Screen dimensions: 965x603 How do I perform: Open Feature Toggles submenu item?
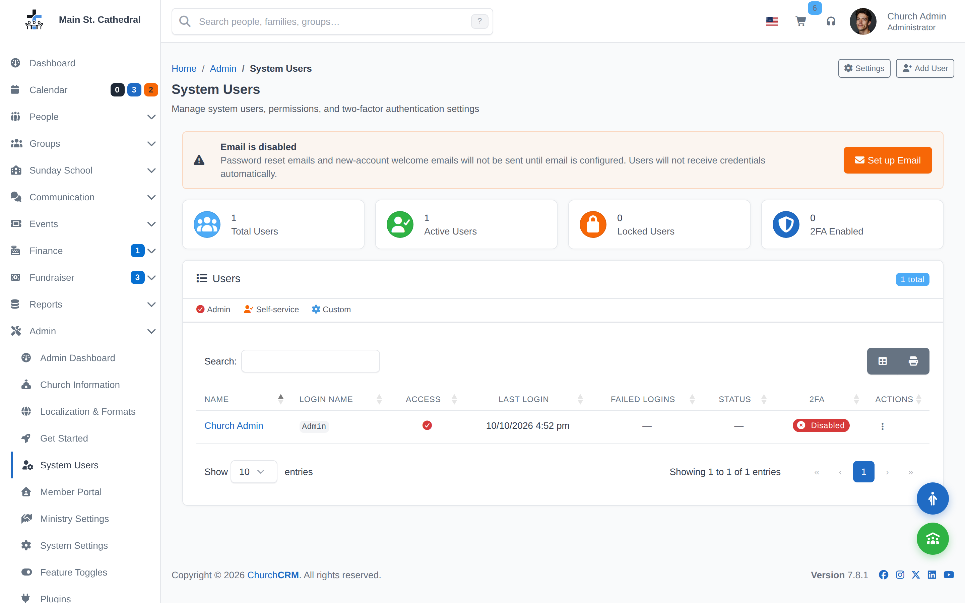(86, 572)
